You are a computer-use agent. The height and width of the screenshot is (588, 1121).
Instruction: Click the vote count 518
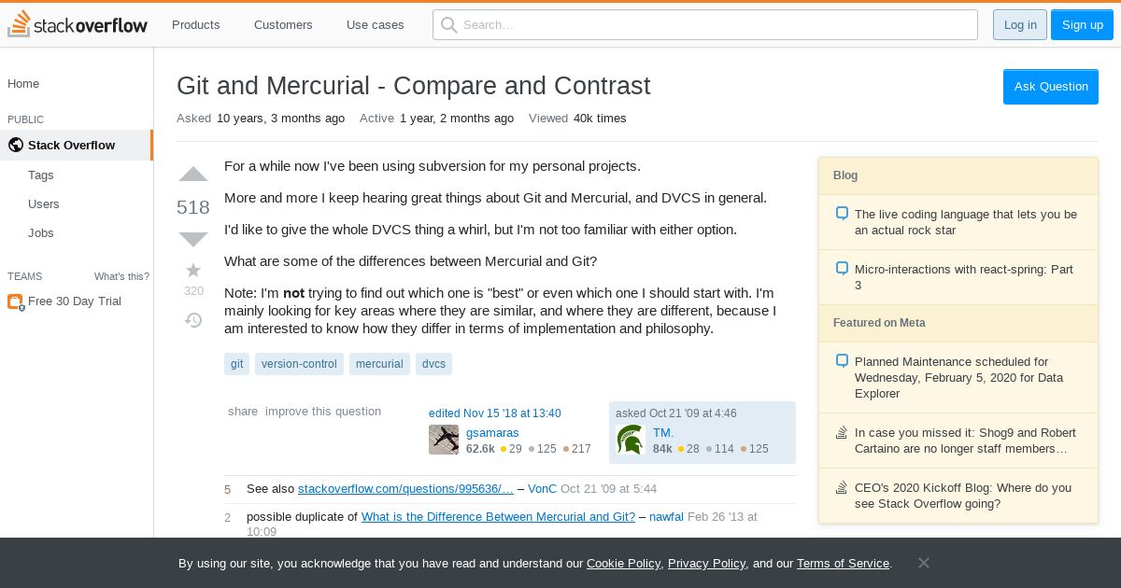193,207
